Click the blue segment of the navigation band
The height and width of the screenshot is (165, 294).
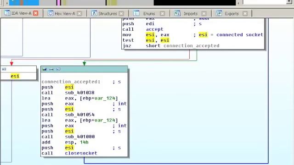[24, 3]
